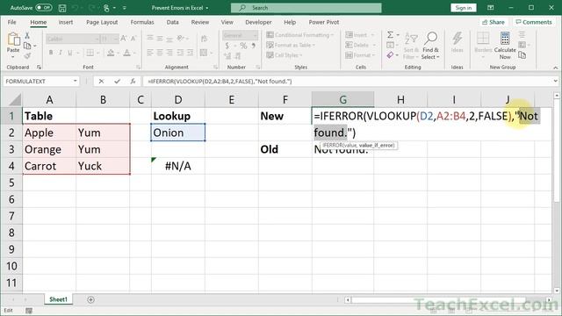Click the Orientation text angle icon
The image size is (562, 316).
[181, 38]
